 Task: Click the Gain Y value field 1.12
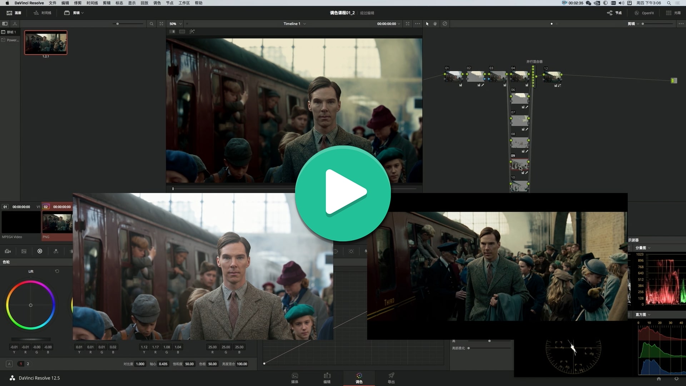(x=144, y=347)
